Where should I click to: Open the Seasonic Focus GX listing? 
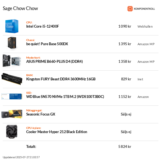coord(41,114)
